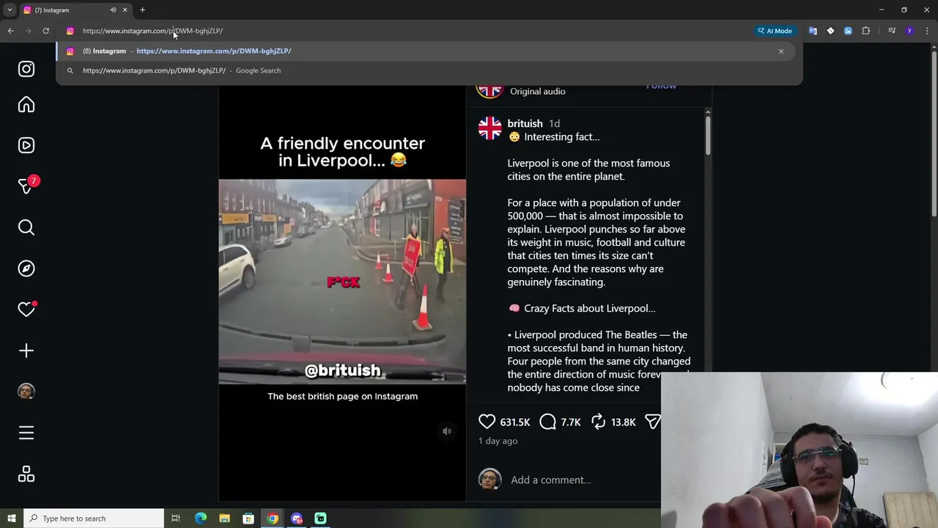The height and width of the screenshot is (528, 938).
Task: Open a new browser tab
Action: pos(142,10)
